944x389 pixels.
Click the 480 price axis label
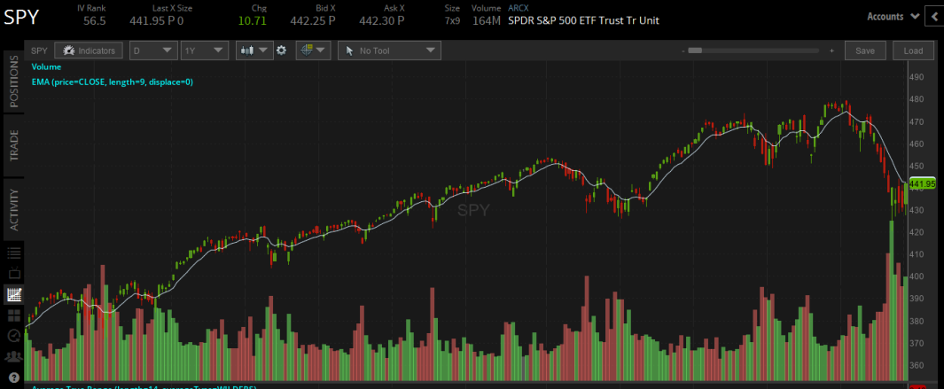point(917,98)
